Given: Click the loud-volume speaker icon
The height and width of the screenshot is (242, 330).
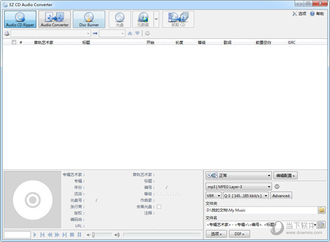Looking at the screenshot, I should [x=117, y=235].
